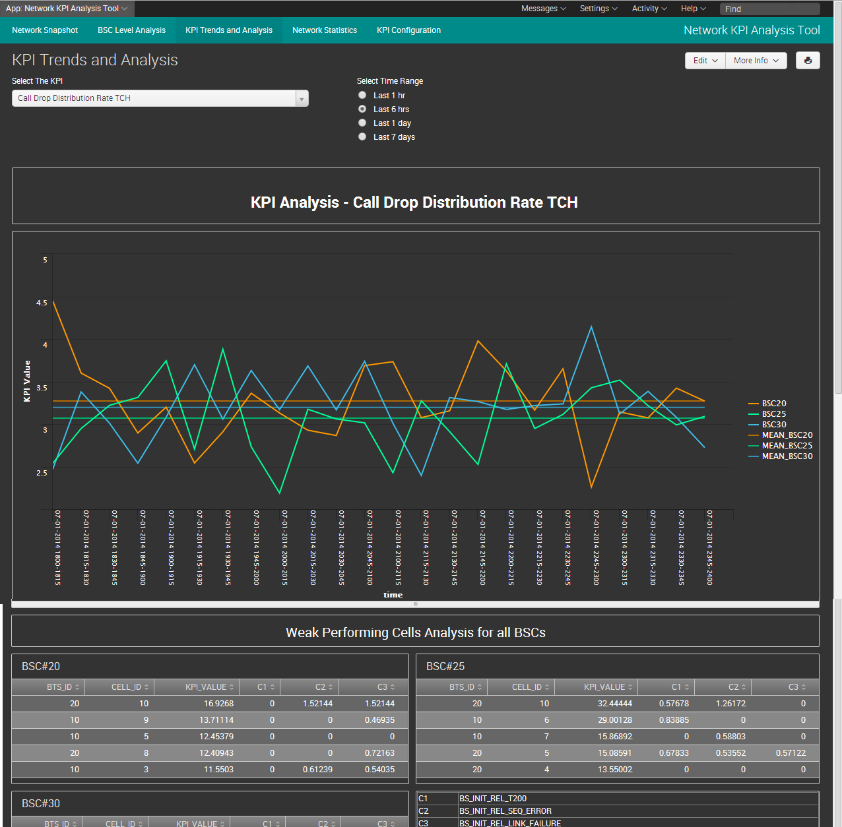The height and width of the screenshot is (827, 842).
Task: Open the App: Network KPI Analysis Tool menu
Action: pos(67,9)
